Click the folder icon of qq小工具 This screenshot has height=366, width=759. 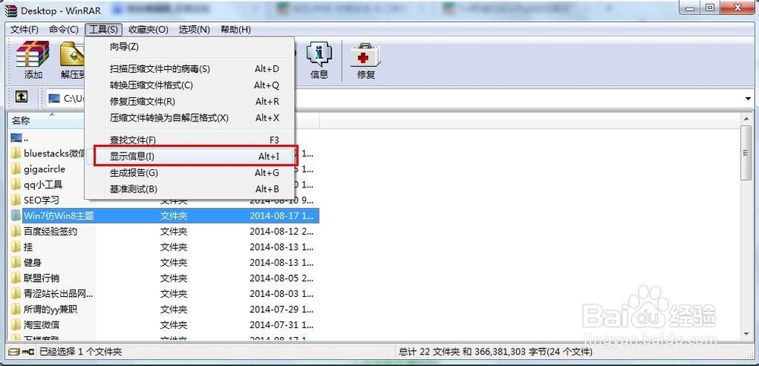[17, 185]
